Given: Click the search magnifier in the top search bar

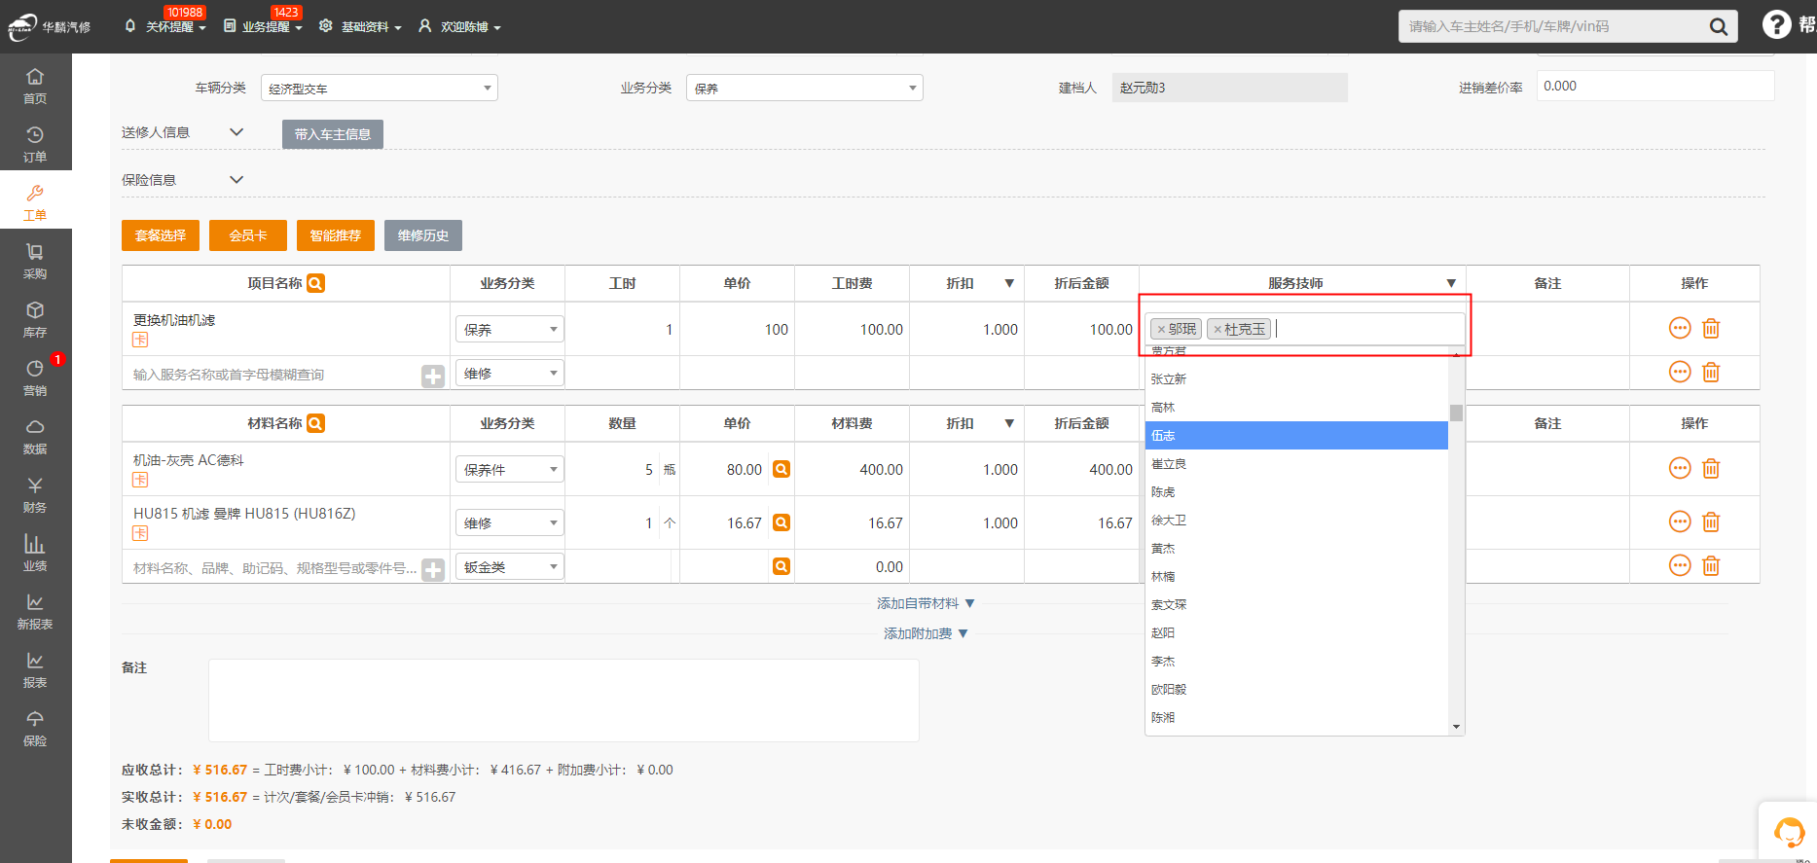Looking at the screenshot, I should tap(1719, 26).
